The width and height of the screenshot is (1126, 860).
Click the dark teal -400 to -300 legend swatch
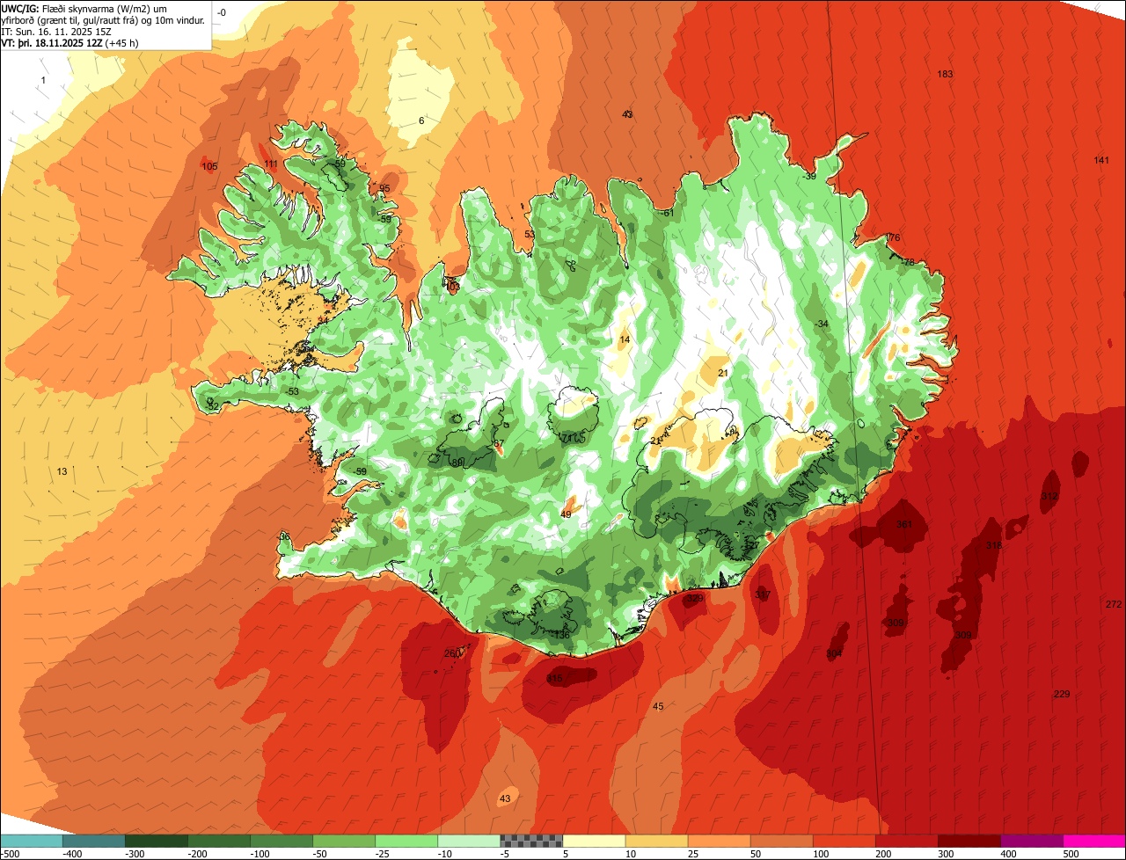[x=94, y=841]
